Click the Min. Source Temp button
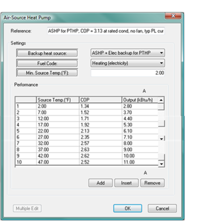Viewport: 200px width, 221px height. pyautogui.click(x=47, y=73)
